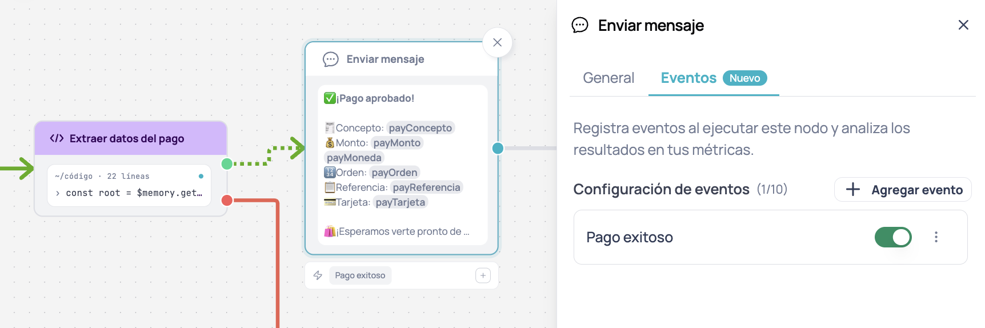This screenshot has height=328, width=985.
Task: Click Configuración de eventos heading
Action: (x=661, y=189)
